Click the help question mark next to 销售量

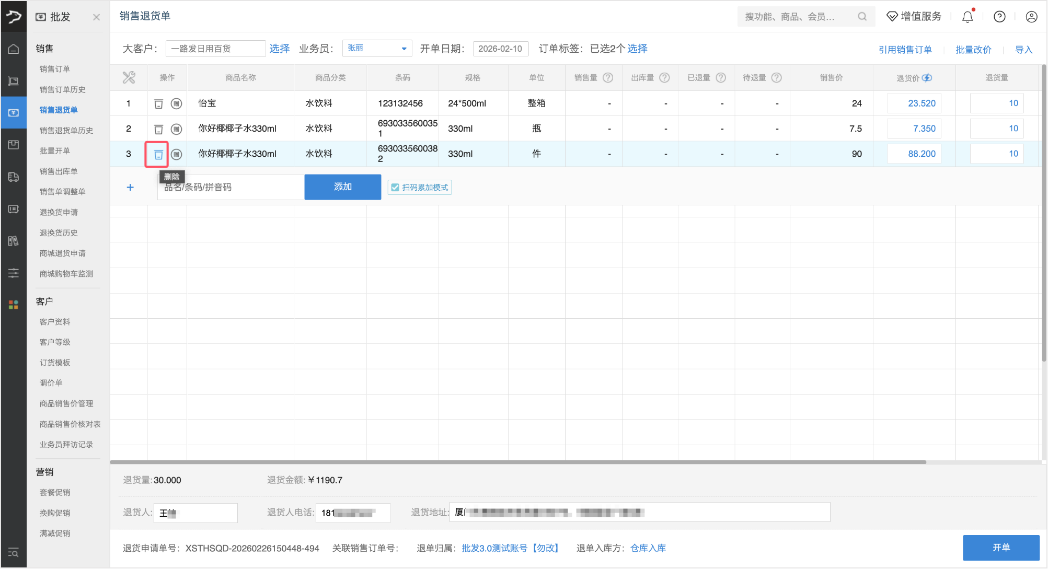click(608, 77)
